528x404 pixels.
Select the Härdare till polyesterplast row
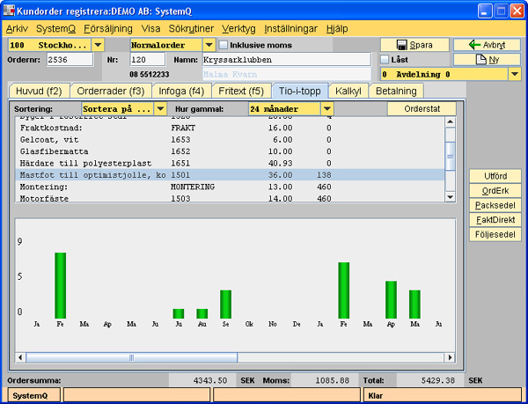point(230,164)
